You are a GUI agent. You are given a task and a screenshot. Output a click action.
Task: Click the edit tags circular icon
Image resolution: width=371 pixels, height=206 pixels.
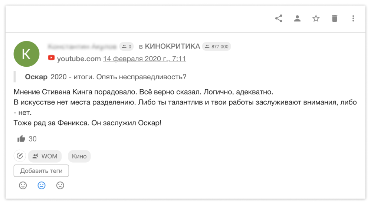pyautogui.click(x=20, y=156)
